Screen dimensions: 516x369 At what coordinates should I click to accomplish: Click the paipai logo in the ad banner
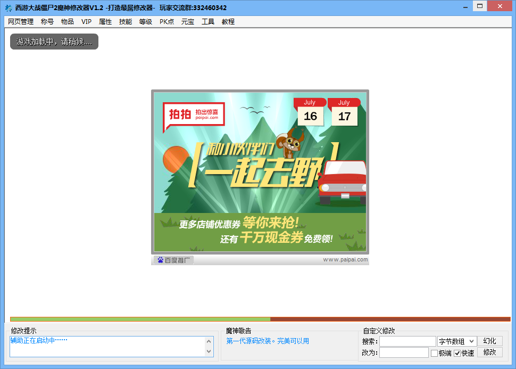coord(191,114)
